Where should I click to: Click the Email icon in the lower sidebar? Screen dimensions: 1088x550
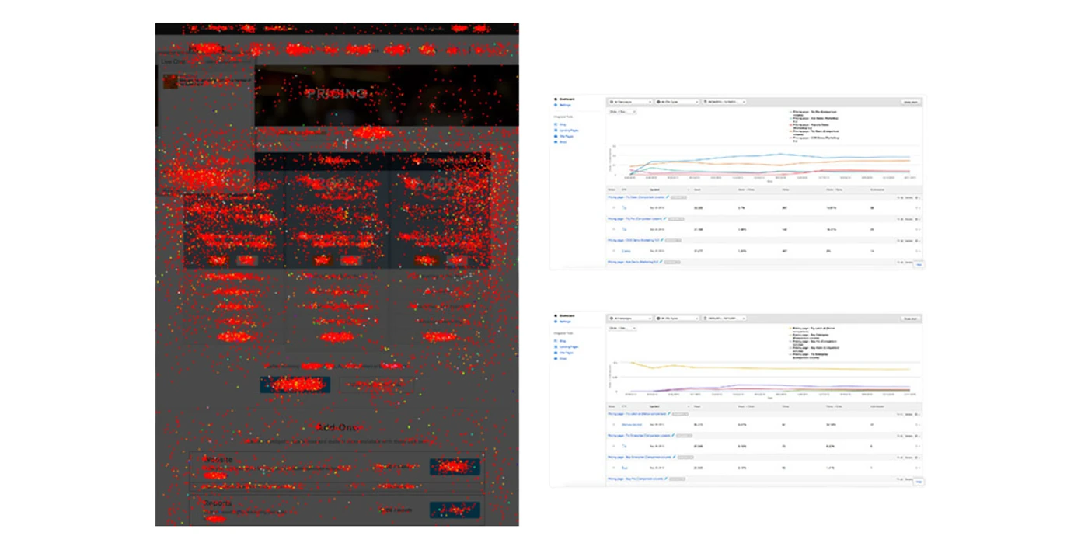point(556,358)
